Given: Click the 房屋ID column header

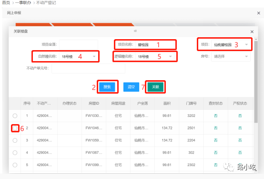Looking at the screenshot, I should click(94, 103).
